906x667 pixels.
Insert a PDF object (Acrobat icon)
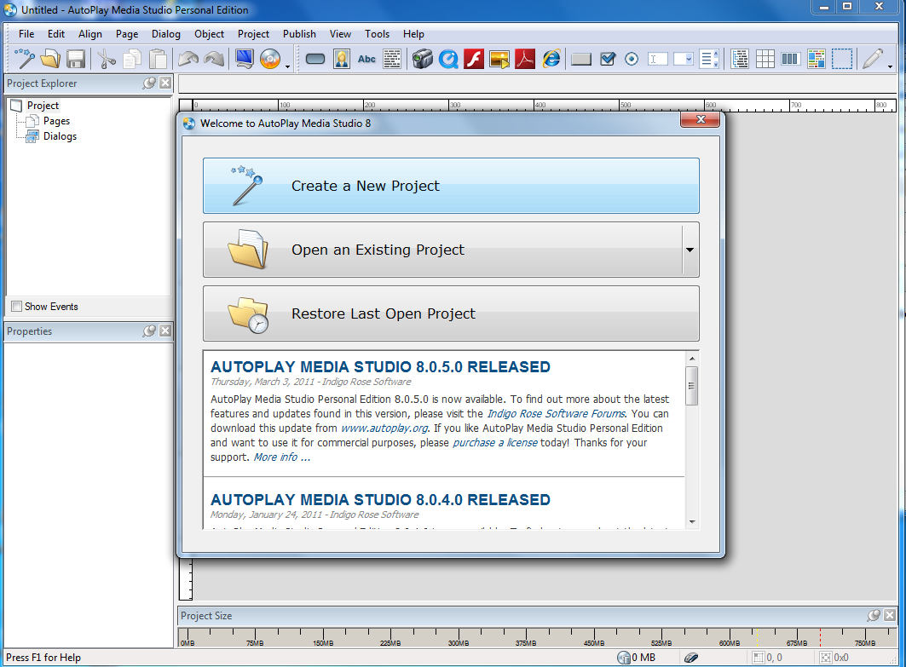coord(525,59)
